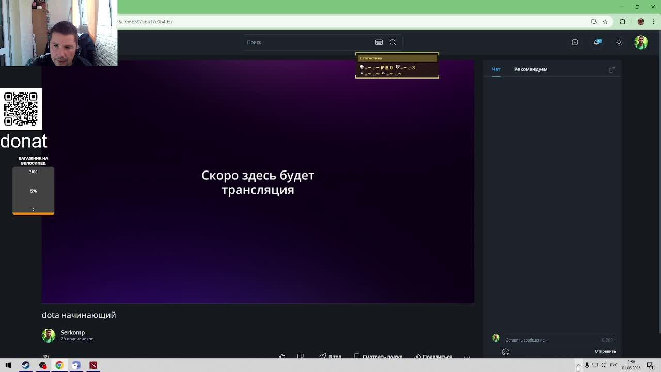The height and width of the screenshot is (372, 661).
Task: Switch to the Рекомендуем tab
Action: (531, 69)
